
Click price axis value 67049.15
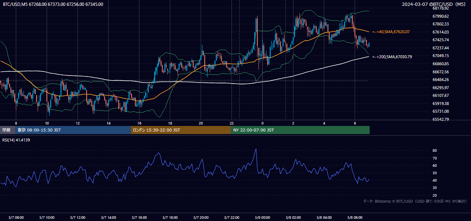pyautogui.click(x=440, y=56)
